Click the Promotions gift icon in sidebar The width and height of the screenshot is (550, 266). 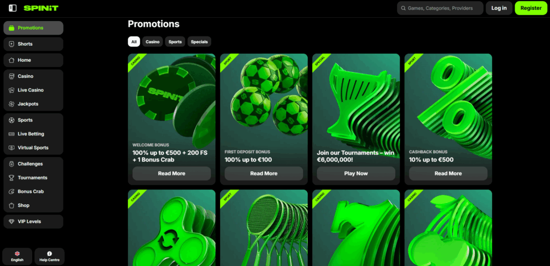[12, 28]
